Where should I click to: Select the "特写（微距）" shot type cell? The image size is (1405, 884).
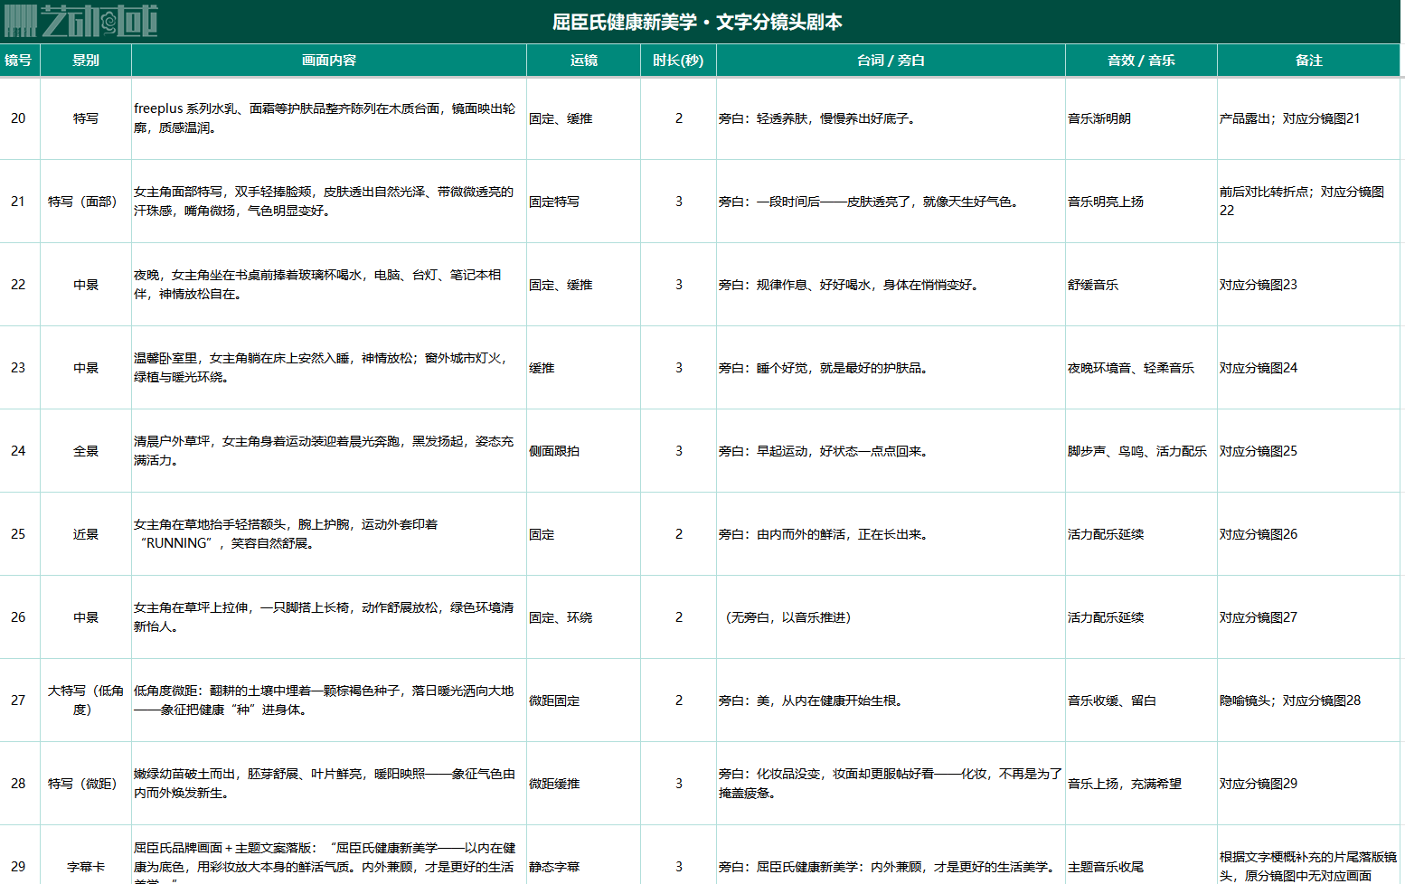(86, 784)
